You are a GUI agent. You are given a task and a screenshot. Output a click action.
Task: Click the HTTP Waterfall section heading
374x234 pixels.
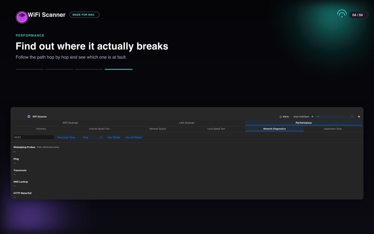(22, 193)
